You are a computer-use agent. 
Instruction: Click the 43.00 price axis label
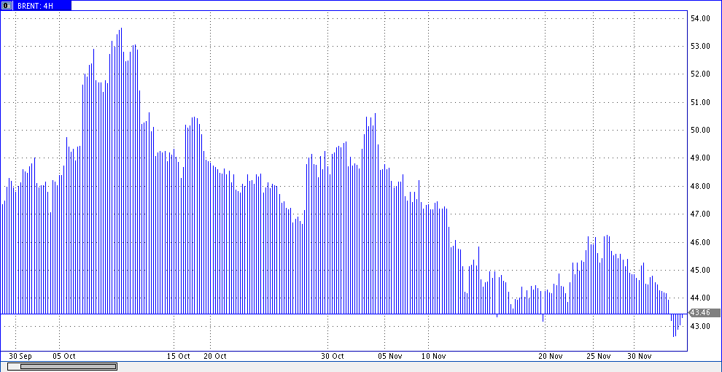[700, 327]
